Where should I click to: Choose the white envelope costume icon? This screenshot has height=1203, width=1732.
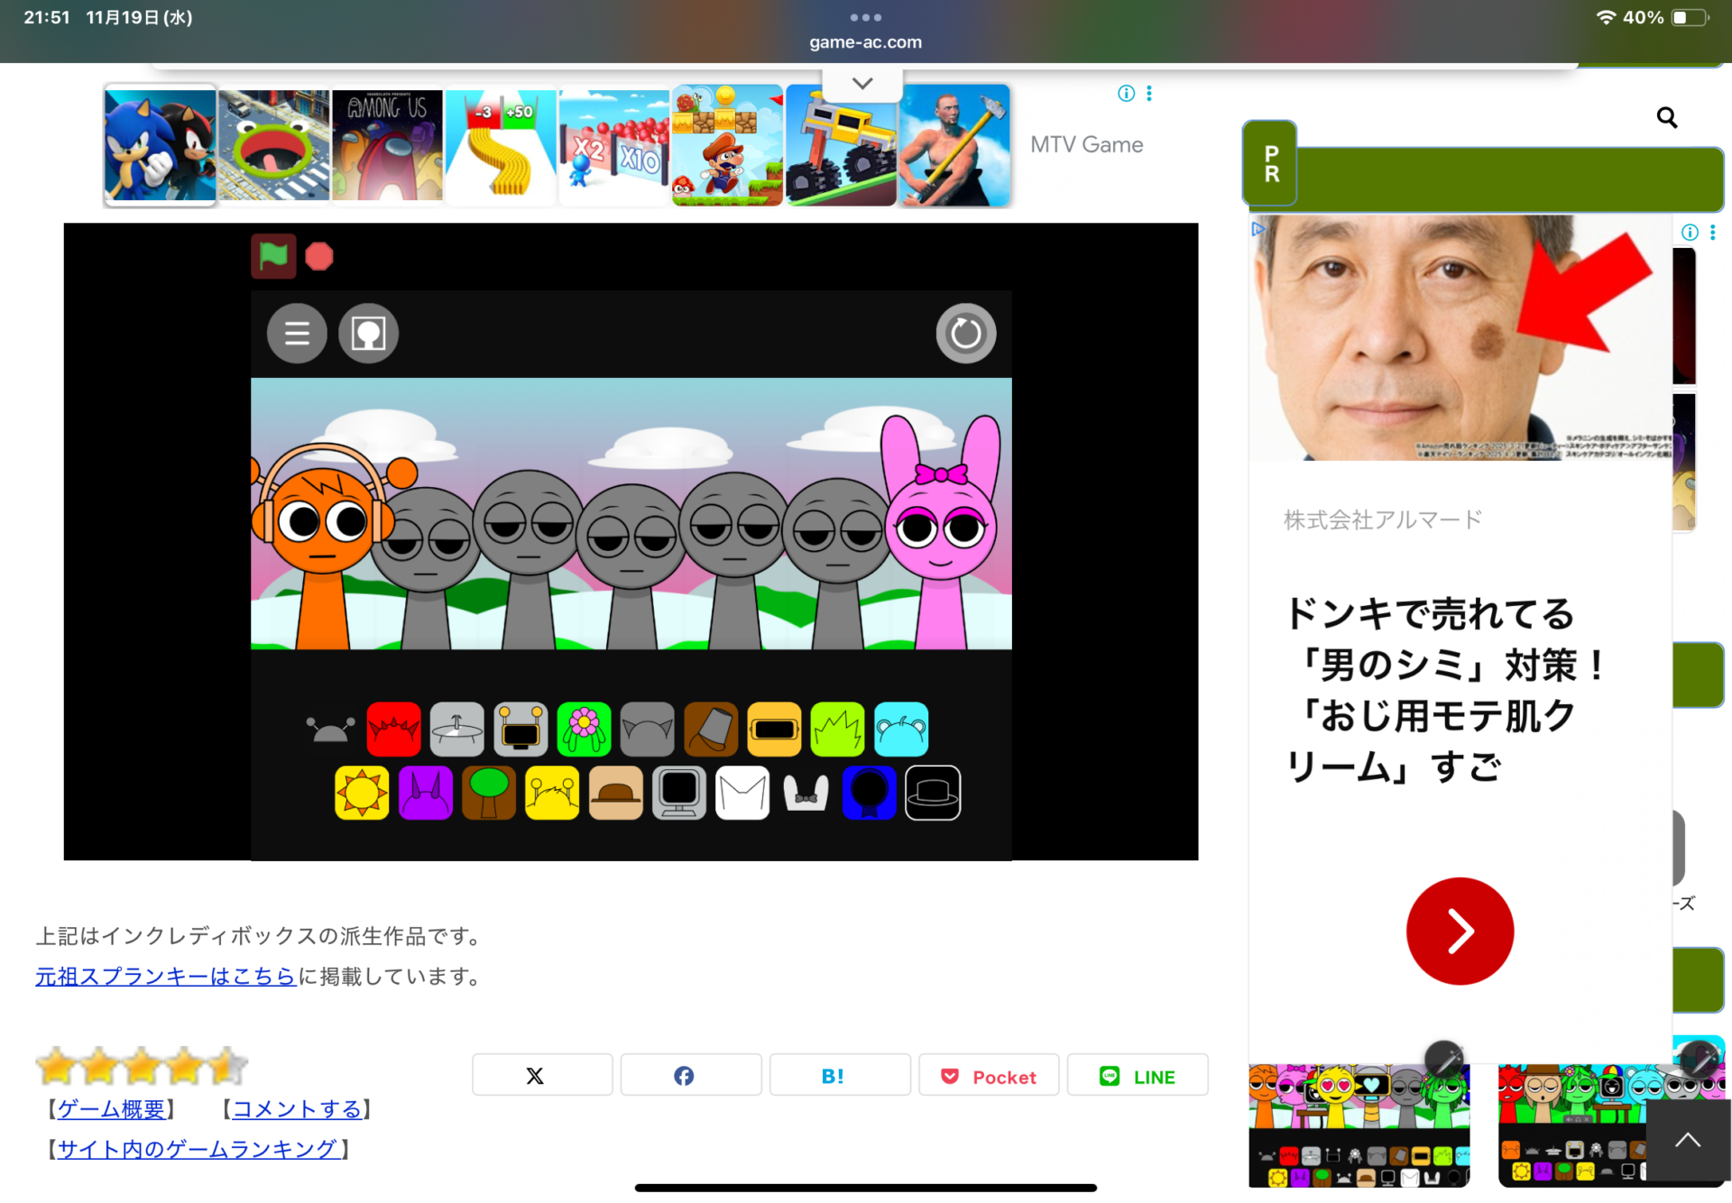click(742, 793)
